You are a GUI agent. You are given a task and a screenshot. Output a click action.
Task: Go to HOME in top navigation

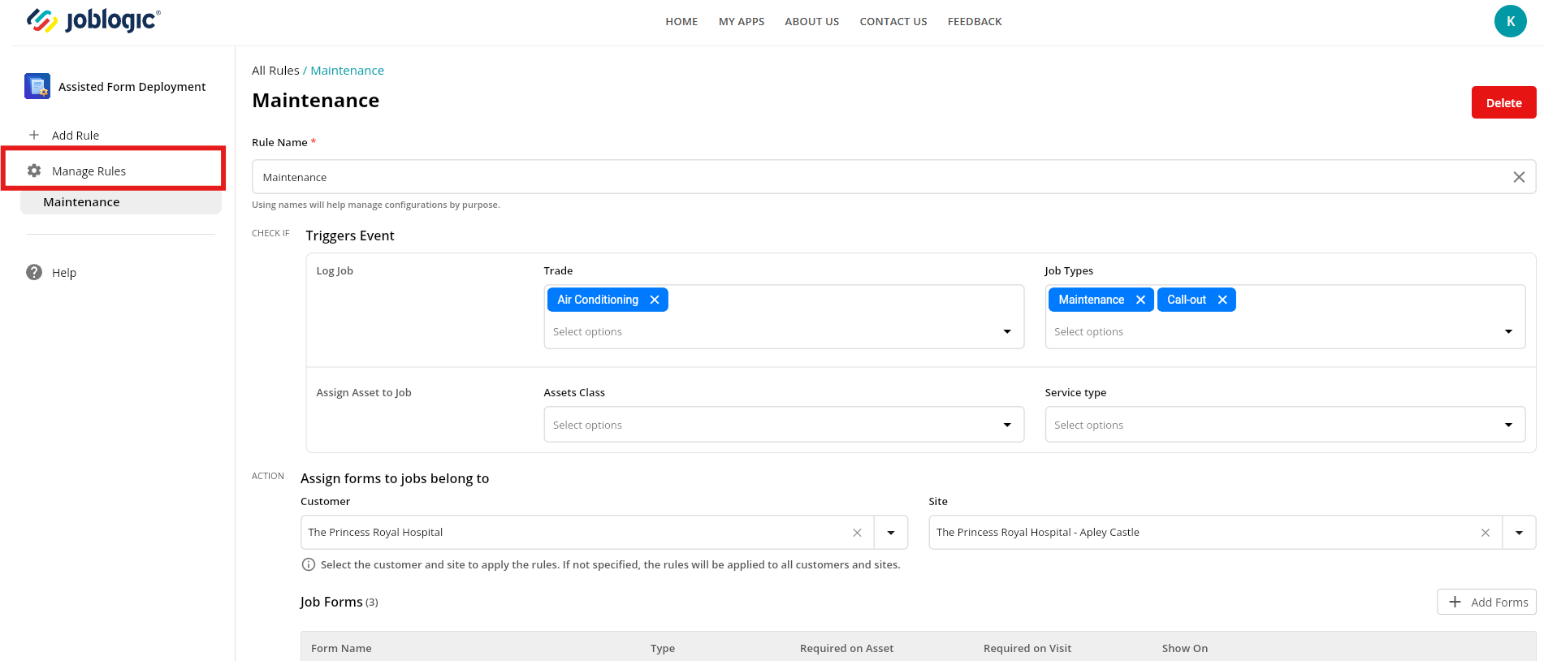[x=681, y=22]
